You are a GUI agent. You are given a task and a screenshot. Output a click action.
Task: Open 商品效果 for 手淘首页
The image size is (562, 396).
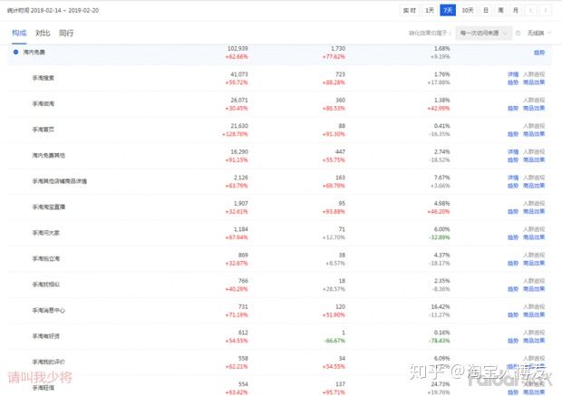point(534,134)
